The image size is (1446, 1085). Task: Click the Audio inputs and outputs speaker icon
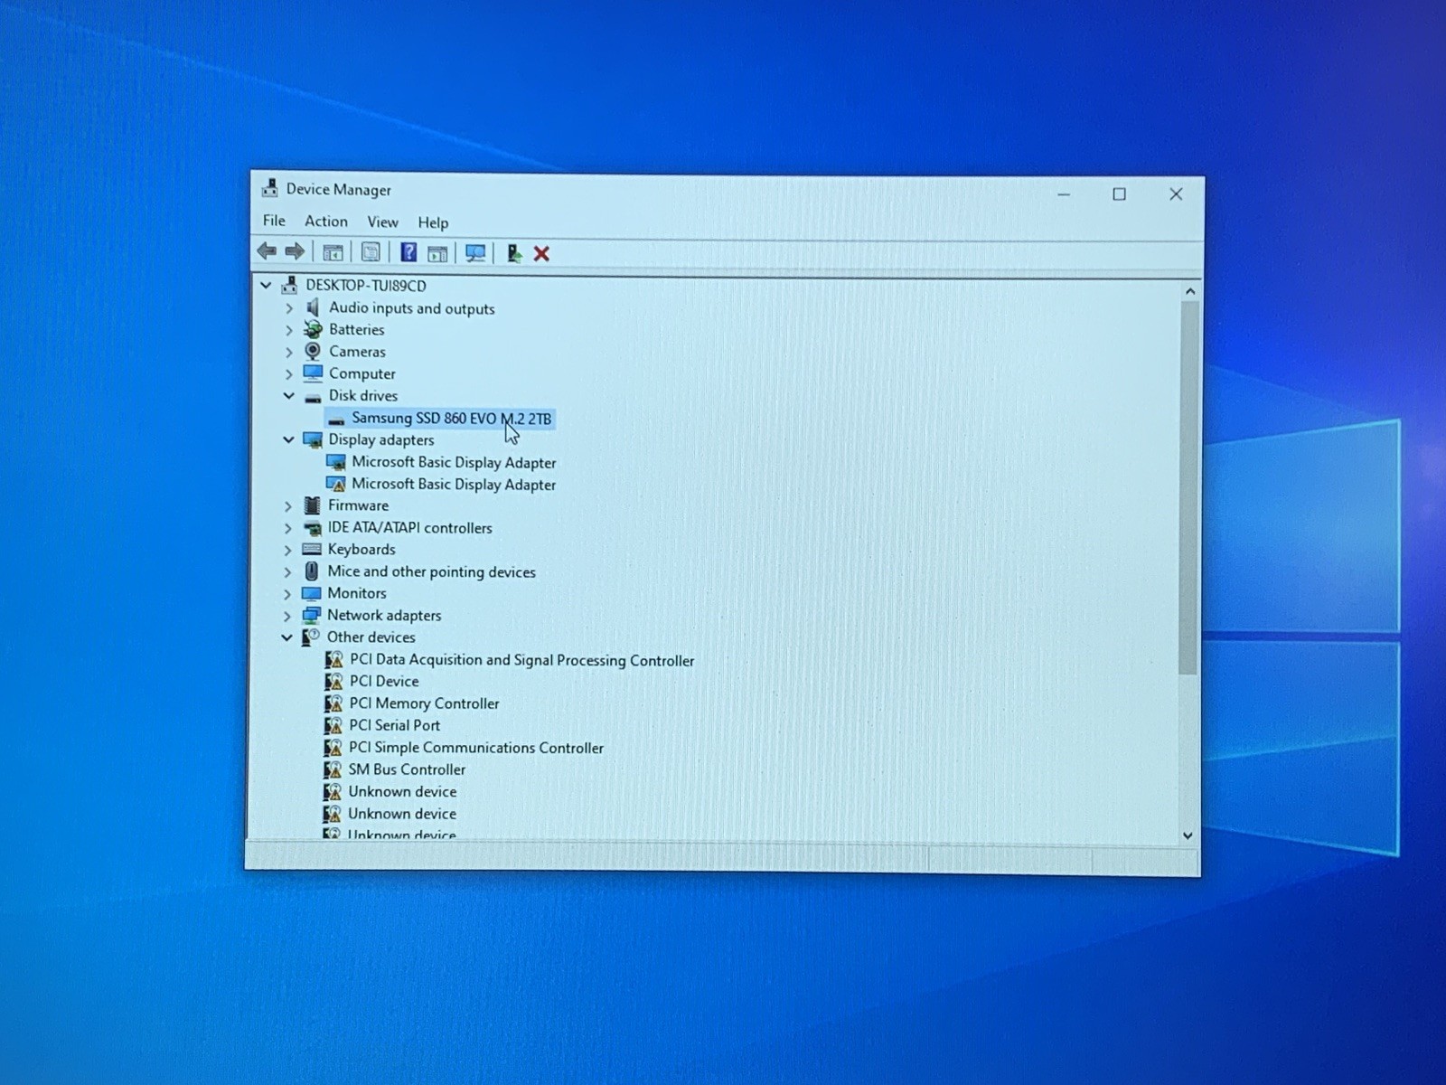click(x=313, y=308)
